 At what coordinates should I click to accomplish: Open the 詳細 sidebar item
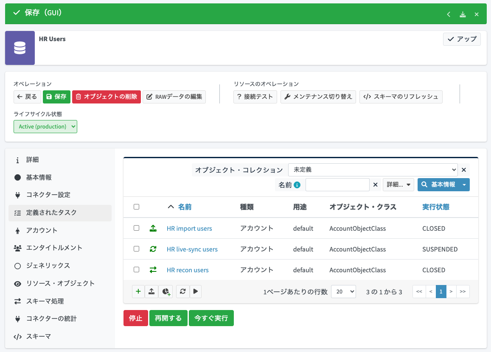click(60, 160)
